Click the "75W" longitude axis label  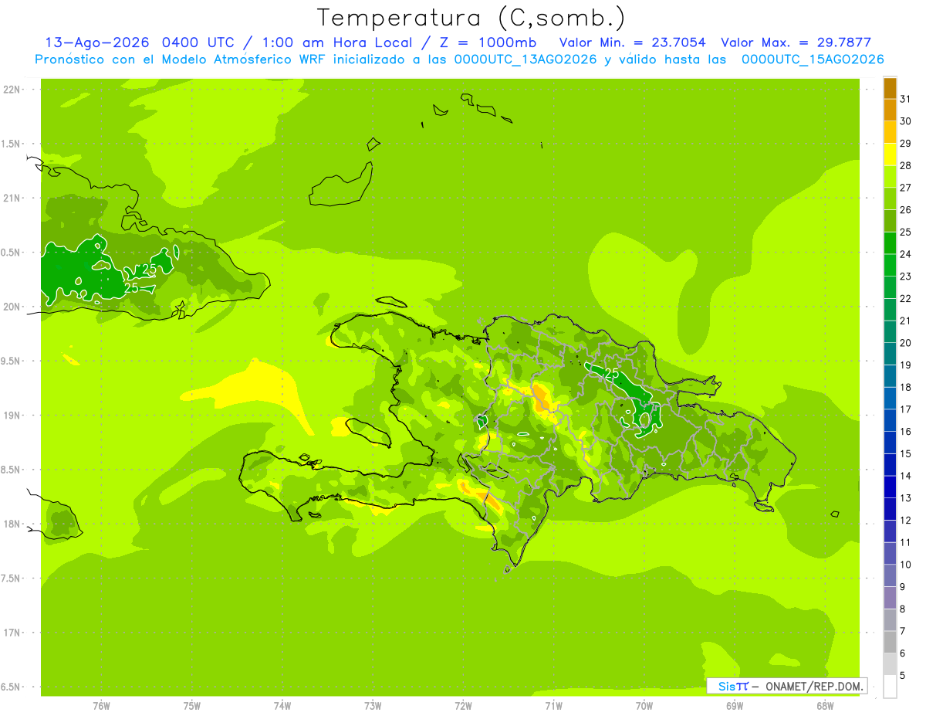191,706
